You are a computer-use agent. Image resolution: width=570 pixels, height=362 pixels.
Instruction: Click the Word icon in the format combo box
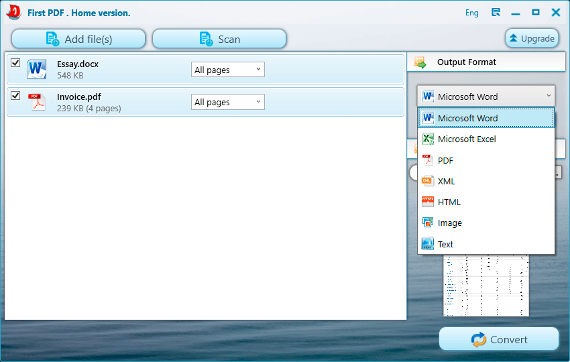428,97
